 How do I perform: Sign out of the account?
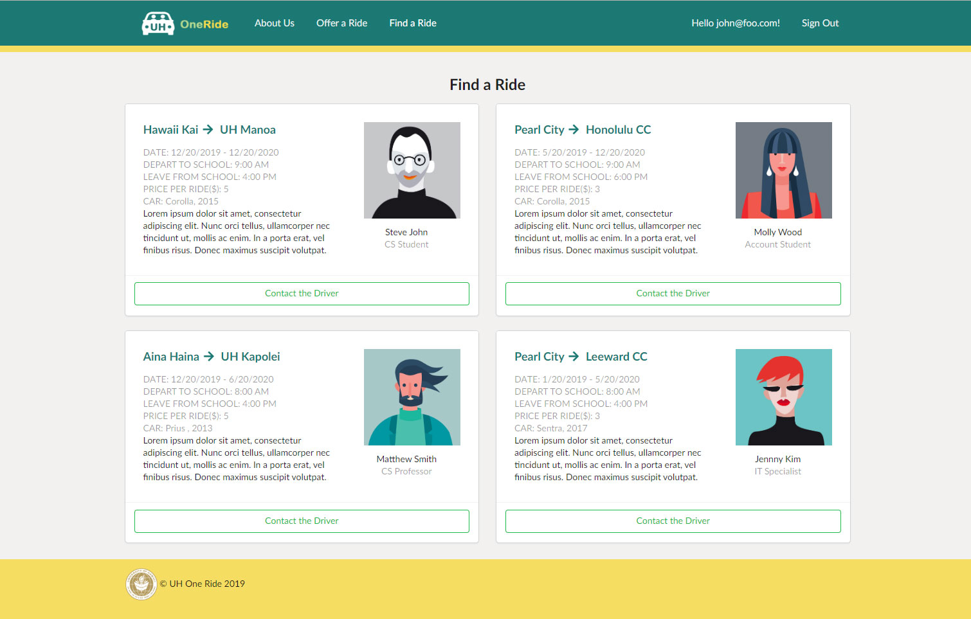[819, 23]
